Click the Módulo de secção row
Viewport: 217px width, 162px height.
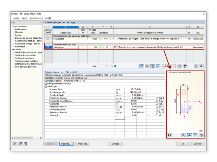(105, 92)
